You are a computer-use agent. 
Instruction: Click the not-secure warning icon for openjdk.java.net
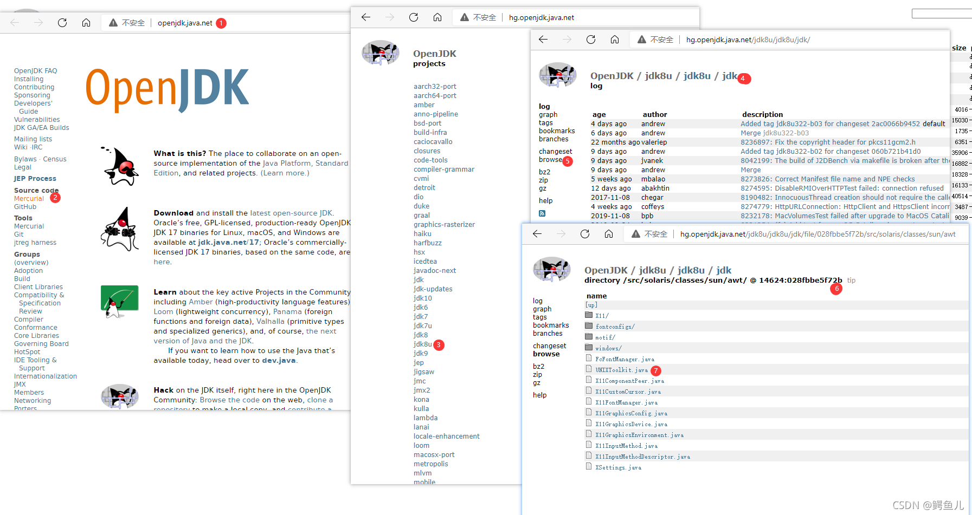coord(113,23)
